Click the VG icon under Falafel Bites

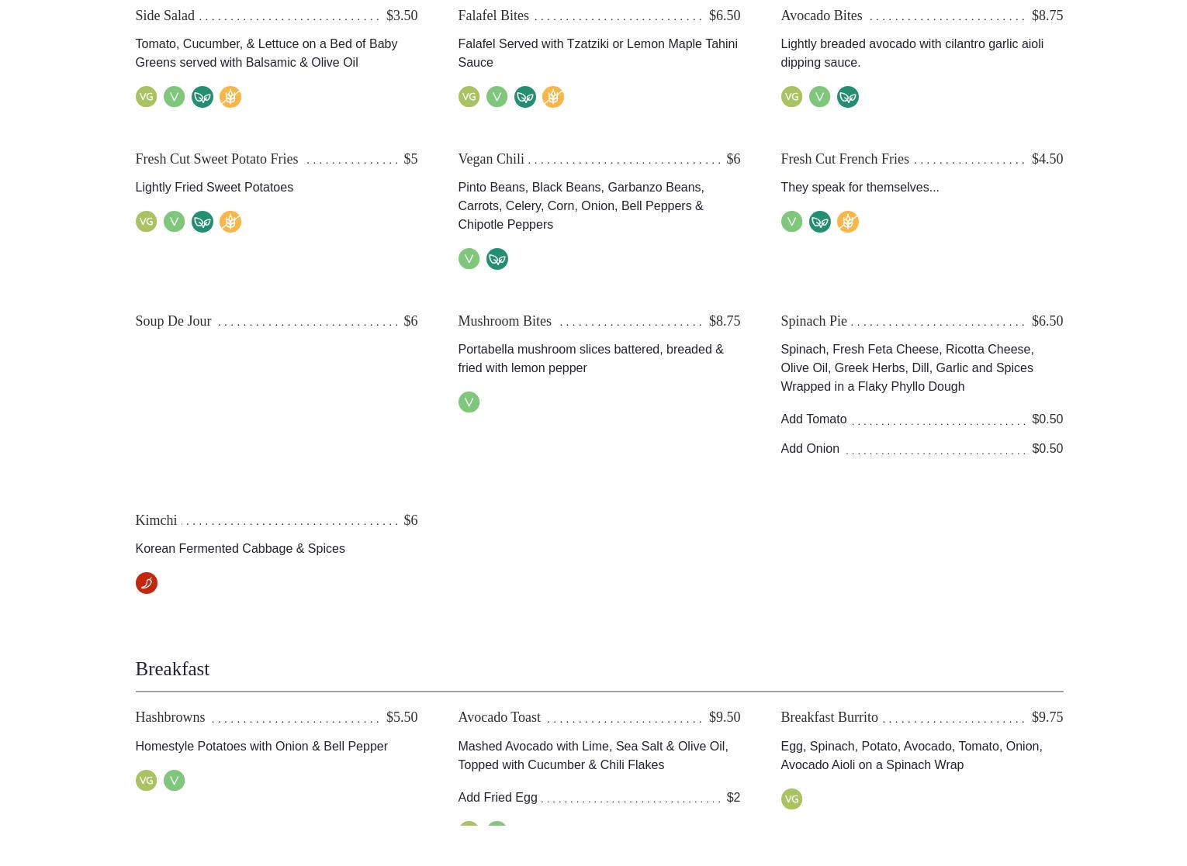pos(469,97)
